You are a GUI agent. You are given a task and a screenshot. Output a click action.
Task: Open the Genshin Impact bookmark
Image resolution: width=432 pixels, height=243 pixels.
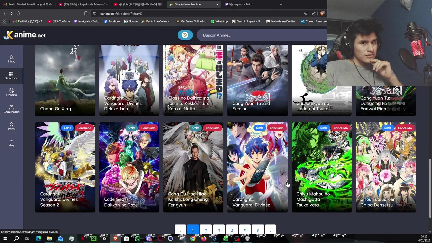pyautogui.click(x=246, y=21)
